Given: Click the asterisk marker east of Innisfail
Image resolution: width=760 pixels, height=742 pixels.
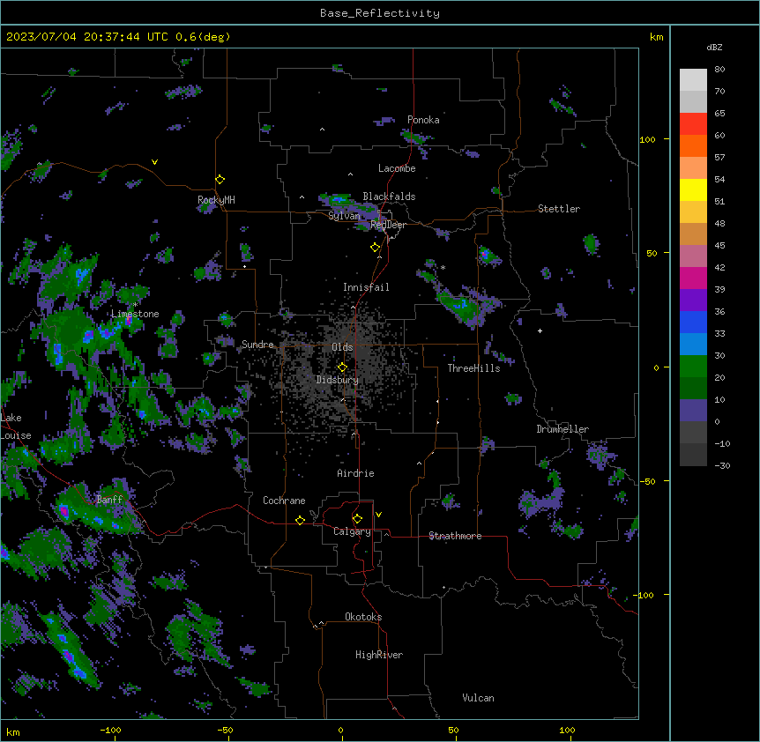Looking at the screenshot, I should [x=443, y=267].
